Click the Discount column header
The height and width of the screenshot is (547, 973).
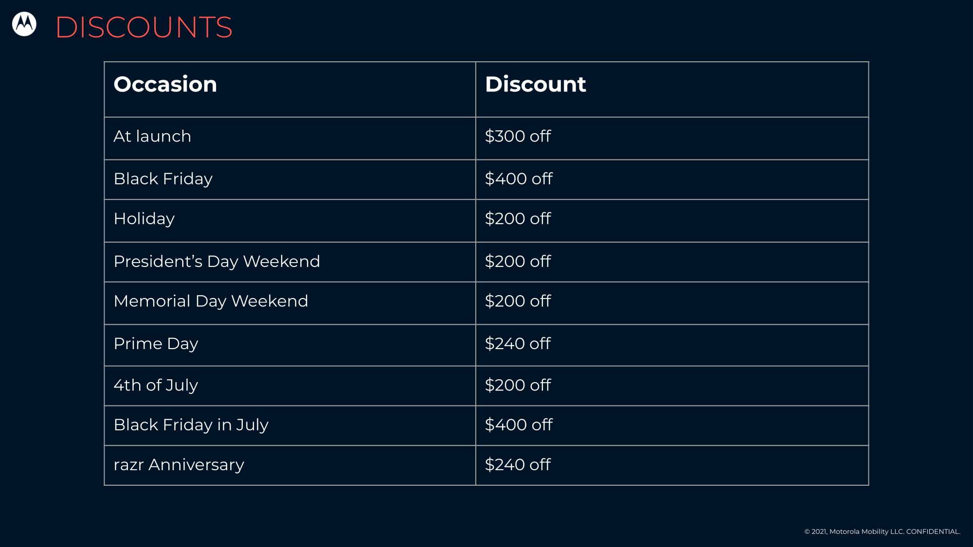pyautogui.click(x=672, y=89)
